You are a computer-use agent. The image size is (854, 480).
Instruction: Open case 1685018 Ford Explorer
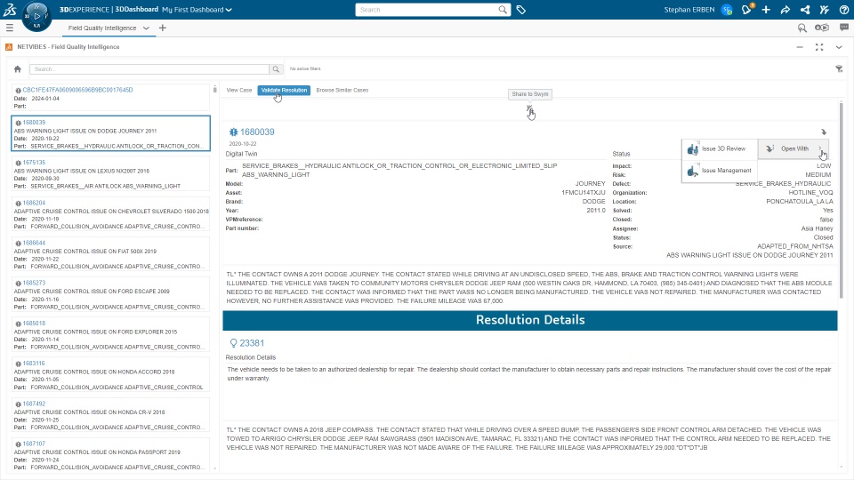110,335
